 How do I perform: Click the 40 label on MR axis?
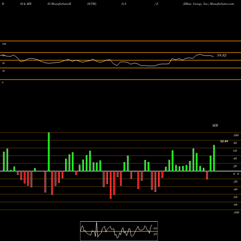235,159
